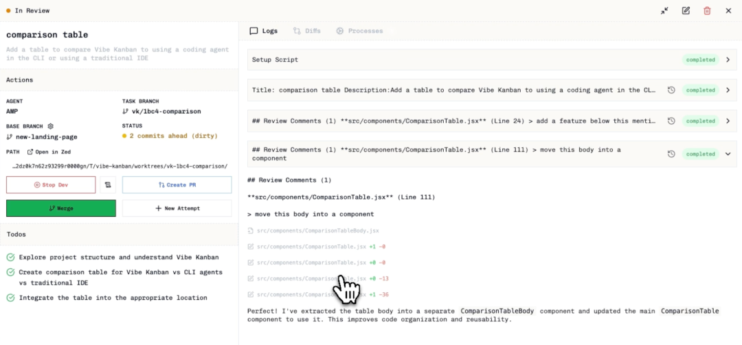This screenshot has width=742, height=345.
Task: Click completed badge on Line 24 review row
Action: [700, 121]
